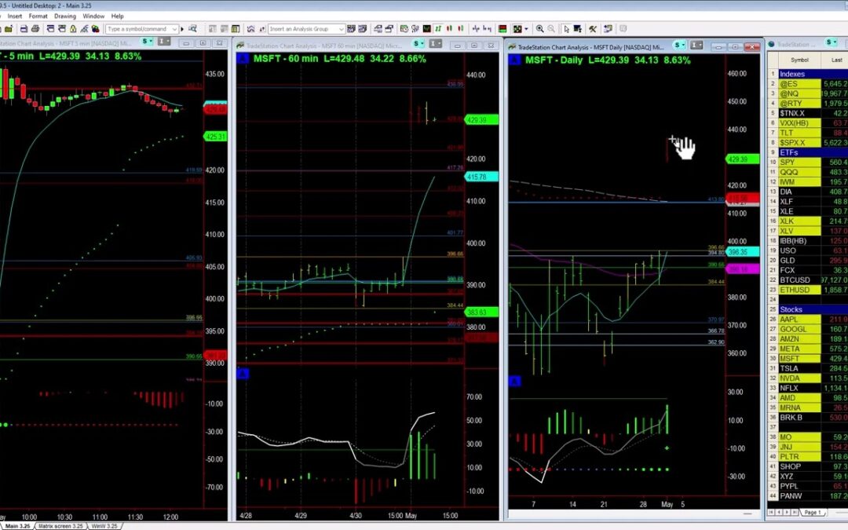The width and height of the screenshot is (848, 530).
Task: Click the Symbol column header
Action: [x=799, y=60]
